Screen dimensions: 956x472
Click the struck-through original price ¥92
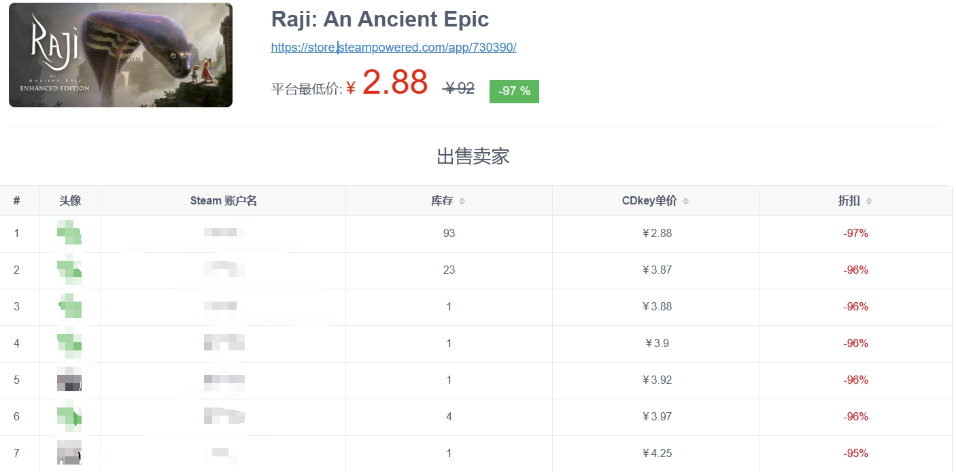[459, 88]
